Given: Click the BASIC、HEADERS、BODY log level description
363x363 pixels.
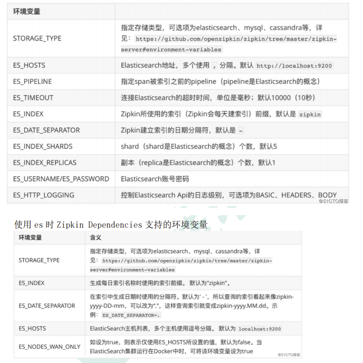Looking at the screenshot, I should pyautogui.click(x=229, y=195).
